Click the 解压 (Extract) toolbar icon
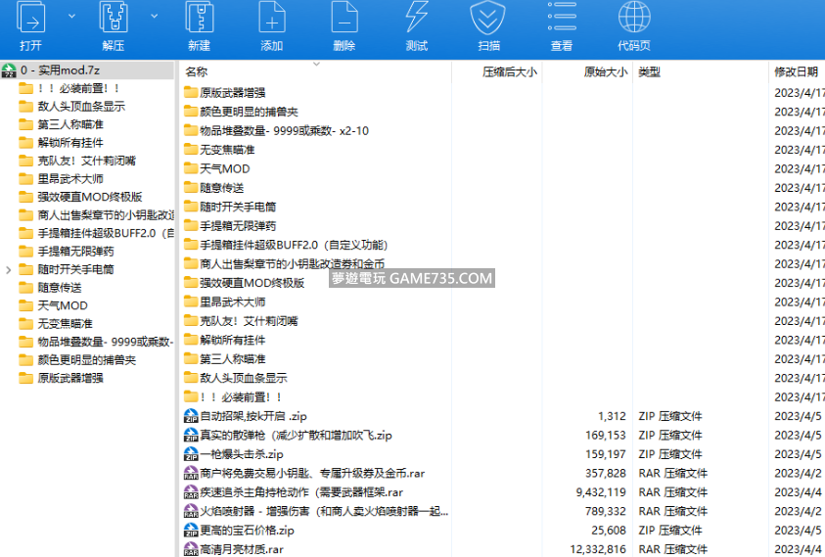 click(x=114, y=17)
